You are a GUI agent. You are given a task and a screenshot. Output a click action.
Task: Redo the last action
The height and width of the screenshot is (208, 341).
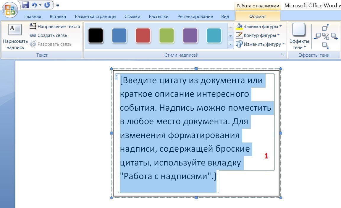coord(47,5)
